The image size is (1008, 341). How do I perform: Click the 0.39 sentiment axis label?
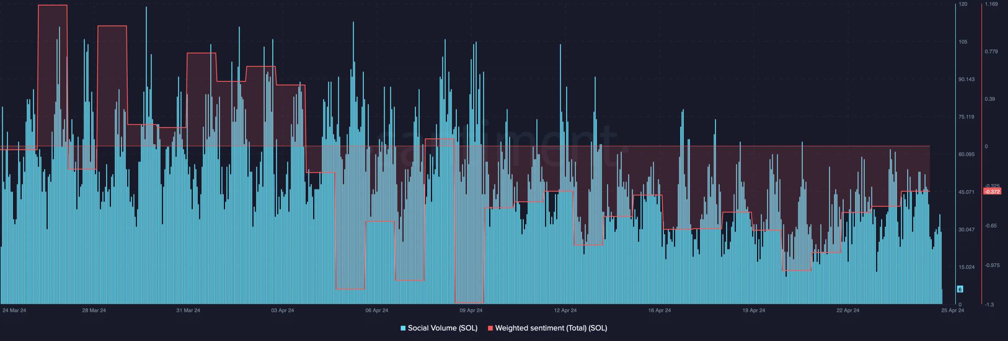coord(990,99)
